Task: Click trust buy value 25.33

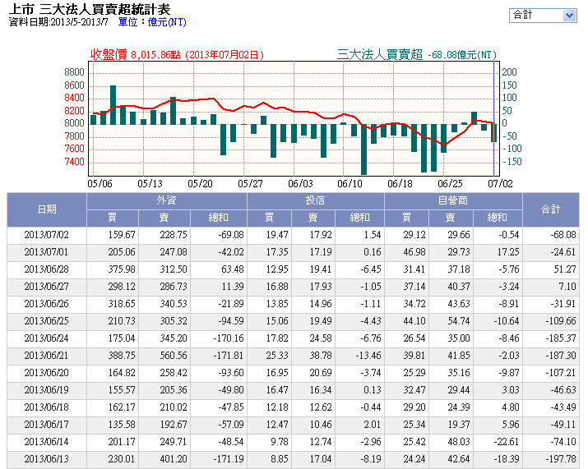Action: [x=277, y=356]
